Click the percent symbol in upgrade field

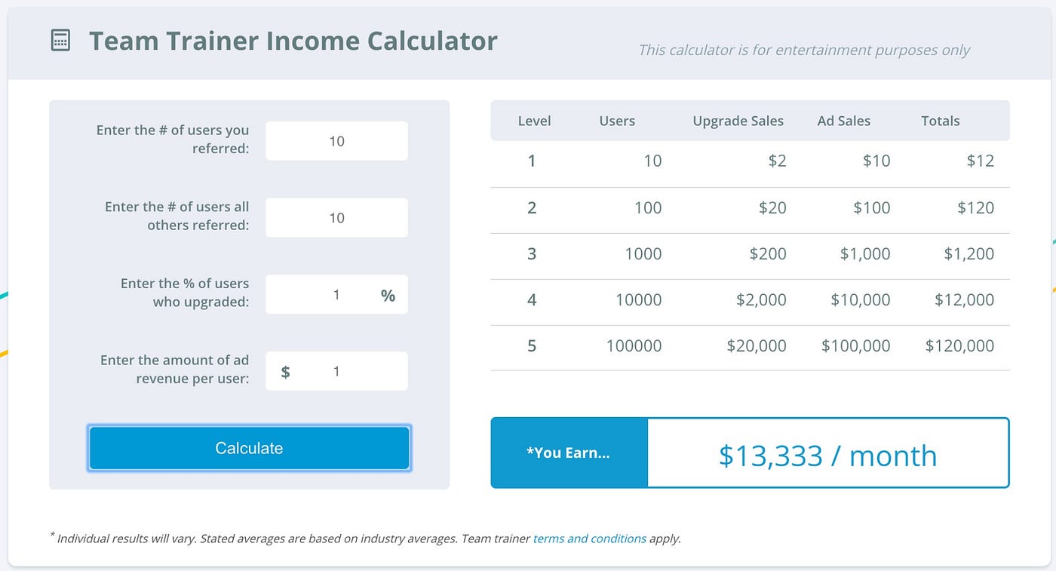click(388, 296)
